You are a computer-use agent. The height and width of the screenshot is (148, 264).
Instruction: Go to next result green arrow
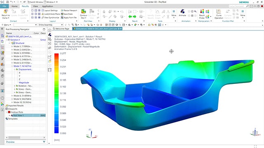tap(134, 16)
